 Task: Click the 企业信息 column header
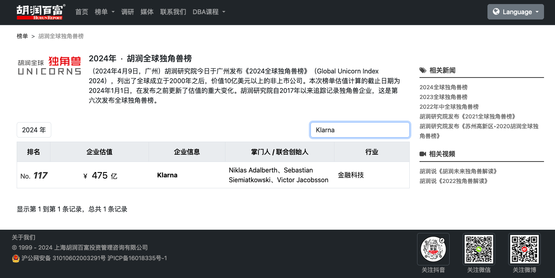187,152
